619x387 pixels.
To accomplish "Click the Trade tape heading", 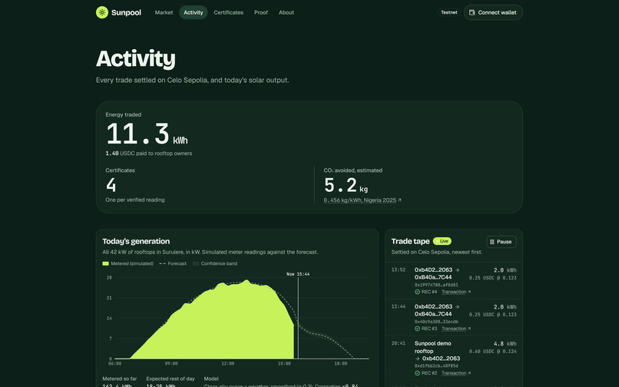I will 411,241.
